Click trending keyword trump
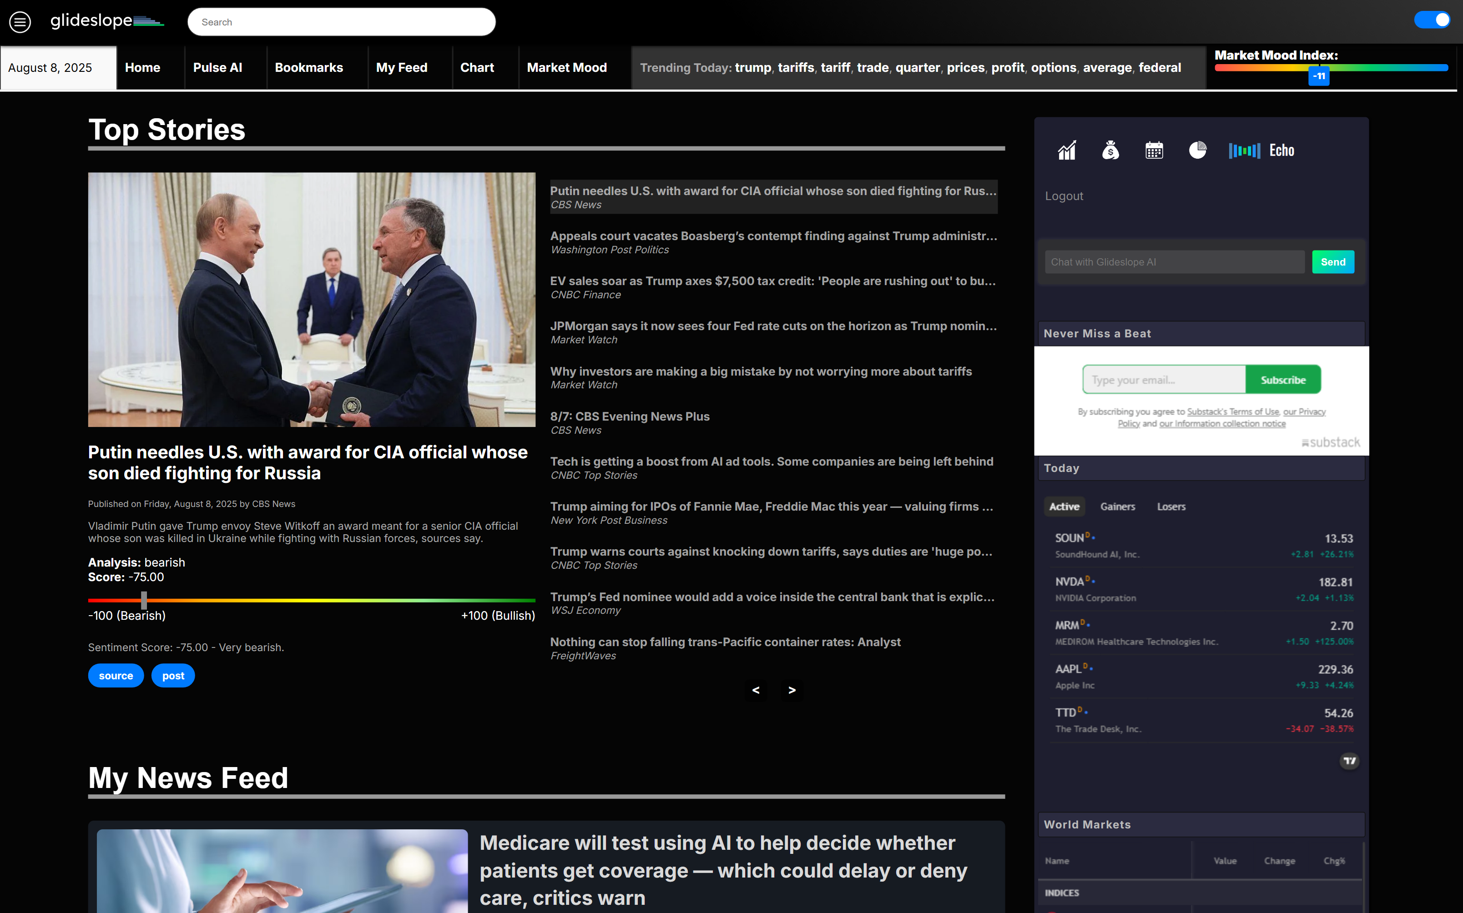 (x=752, y=68)
